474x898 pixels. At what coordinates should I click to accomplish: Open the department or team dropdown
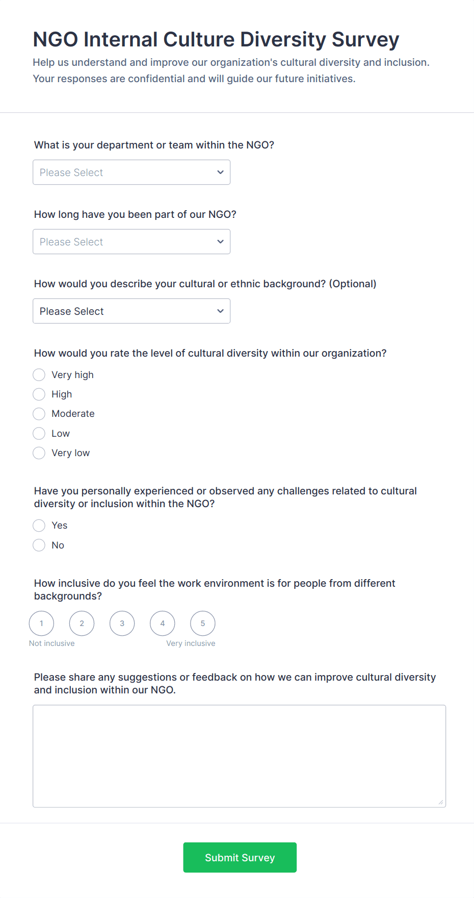point(131,172)
